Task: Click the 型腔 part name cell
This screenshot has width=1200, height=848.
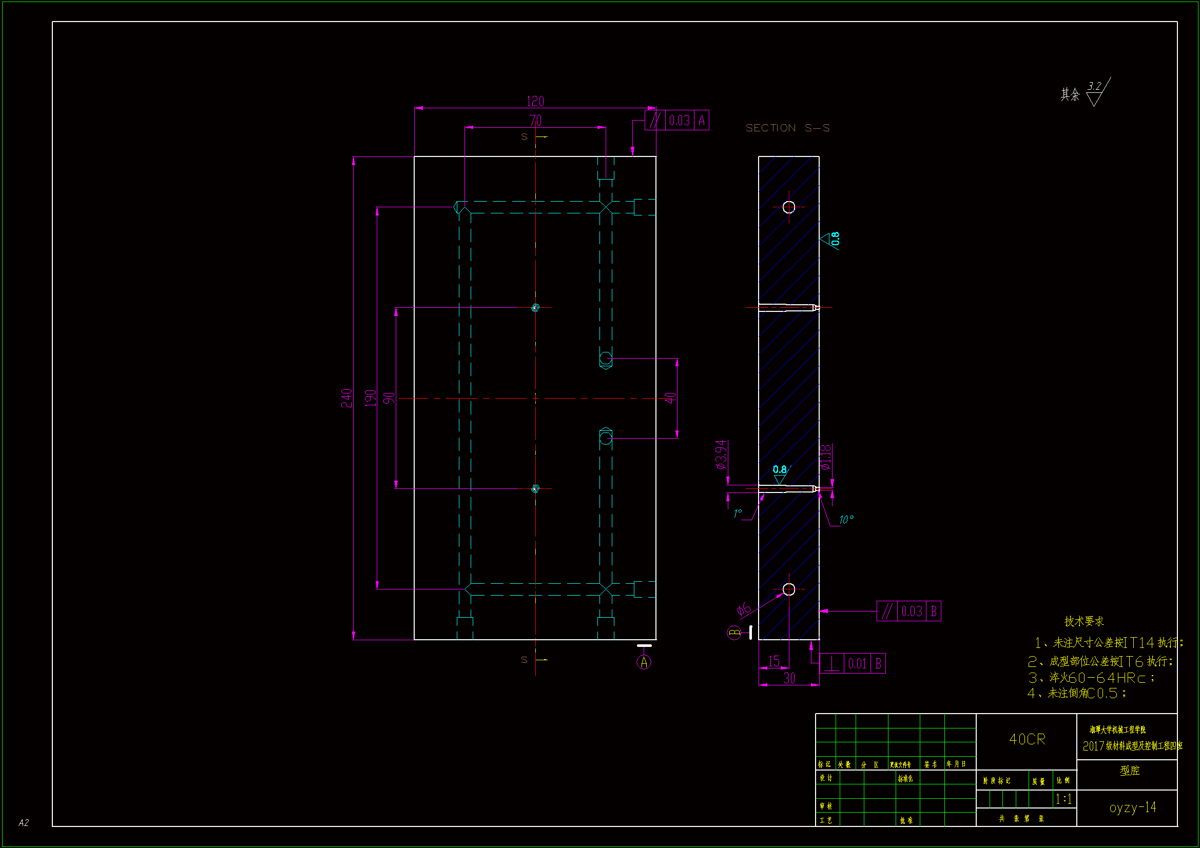Action: coord(1129,771)
